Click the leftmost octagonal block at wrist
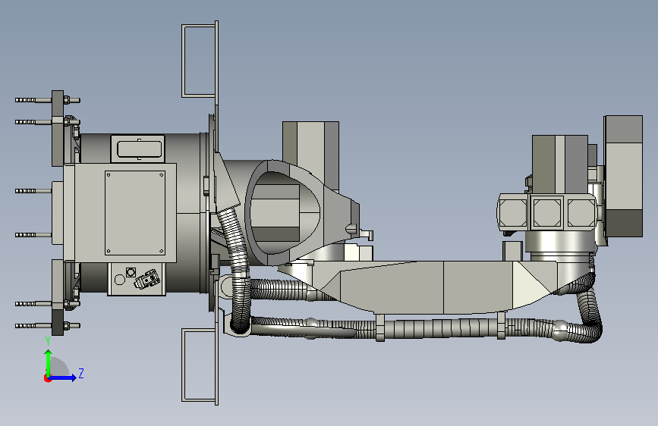The image size is (658, 426). click(x=513, y=212)
